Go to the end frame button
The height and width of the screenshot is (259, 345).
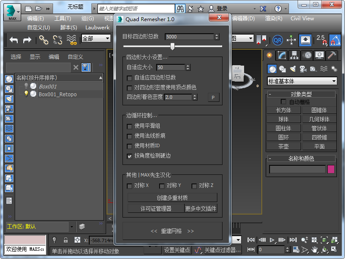293,240
